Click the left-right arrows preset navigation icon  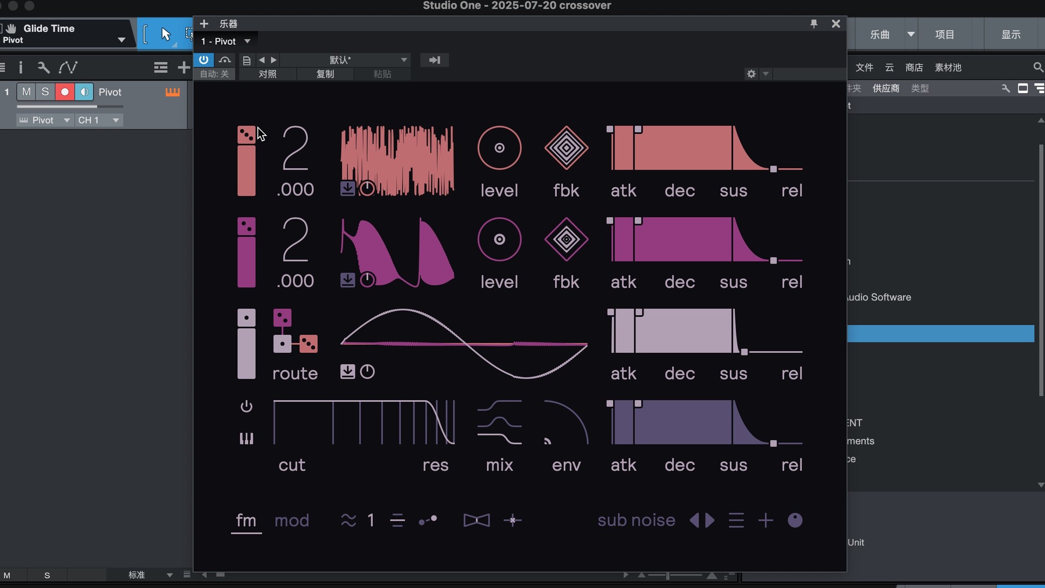point(702,520)
